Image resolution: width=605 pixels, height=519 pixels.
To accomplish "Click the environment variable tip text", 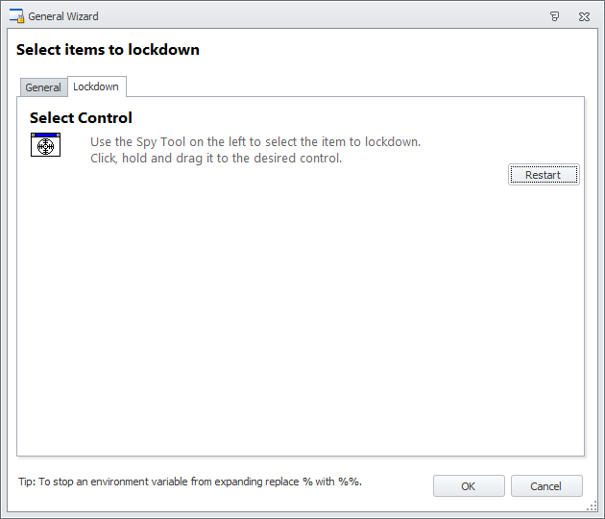I will (x=190, y=482).
